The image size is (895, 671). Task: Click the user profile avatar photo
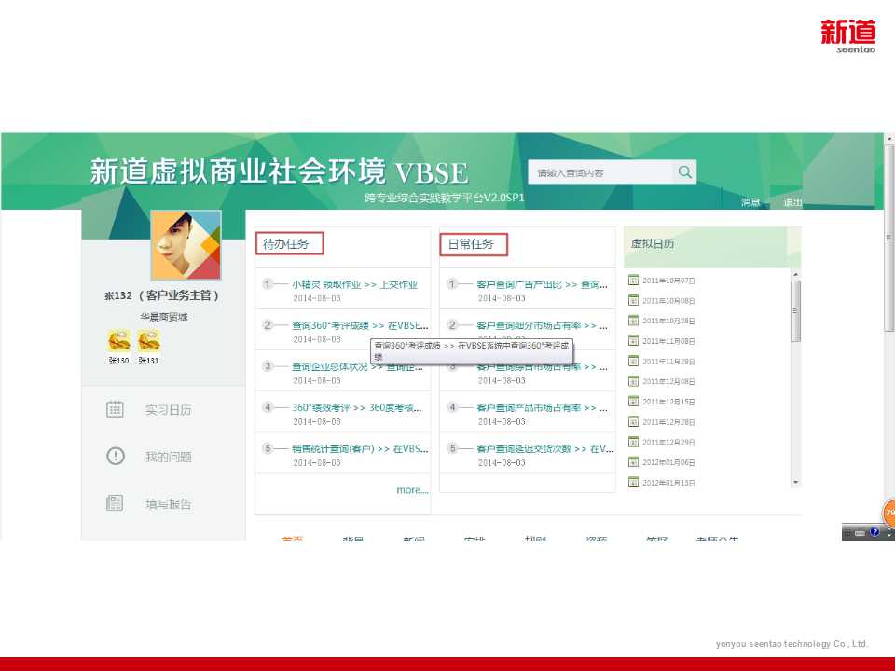point(186,245)
